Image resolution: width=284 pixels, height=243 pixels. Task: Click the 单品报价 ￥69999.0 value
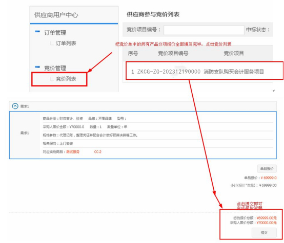point(269,178)
